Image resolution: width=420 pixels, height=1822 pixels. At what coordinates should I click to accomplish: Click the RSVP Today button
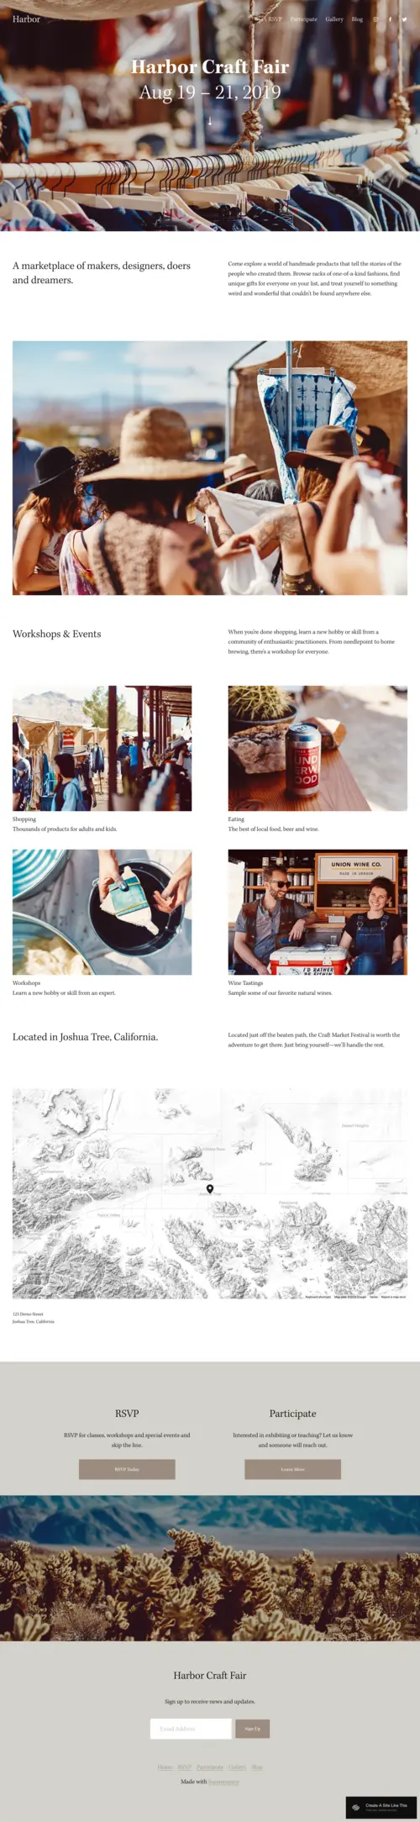click(x=127, y=1469)
